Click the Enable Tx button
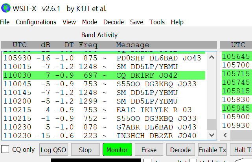The height and width of the screenshot is (162, 252). (x=212, y=150)
